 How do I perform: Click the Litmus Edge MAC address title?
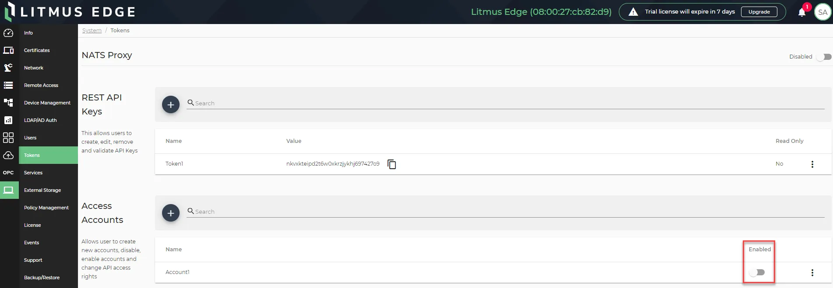[541, 12]
